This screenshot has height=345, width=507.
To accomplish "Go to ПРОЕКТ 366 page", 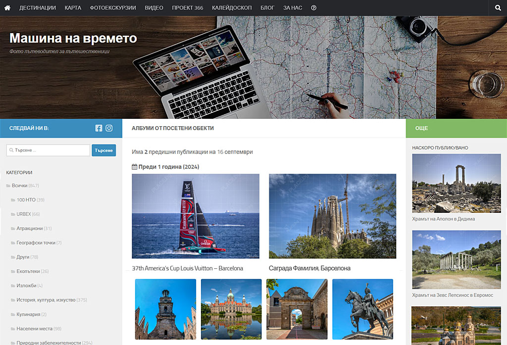I will (187, 8).
